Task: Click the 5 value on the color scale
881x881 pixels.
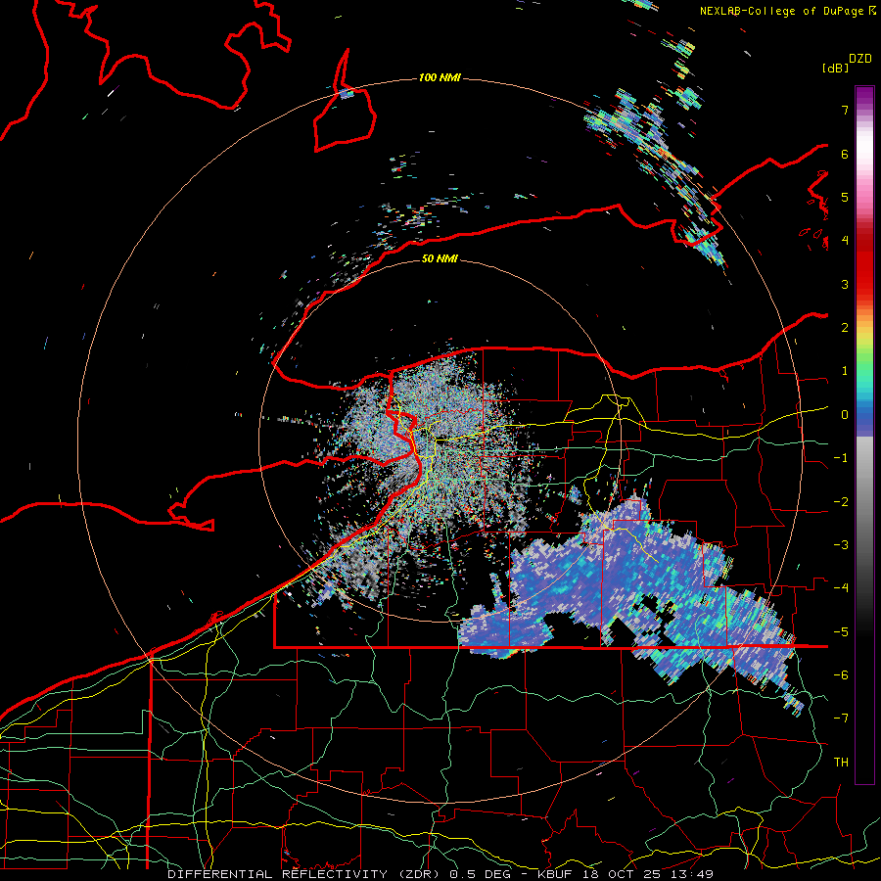Action: [x=845, y=197]
